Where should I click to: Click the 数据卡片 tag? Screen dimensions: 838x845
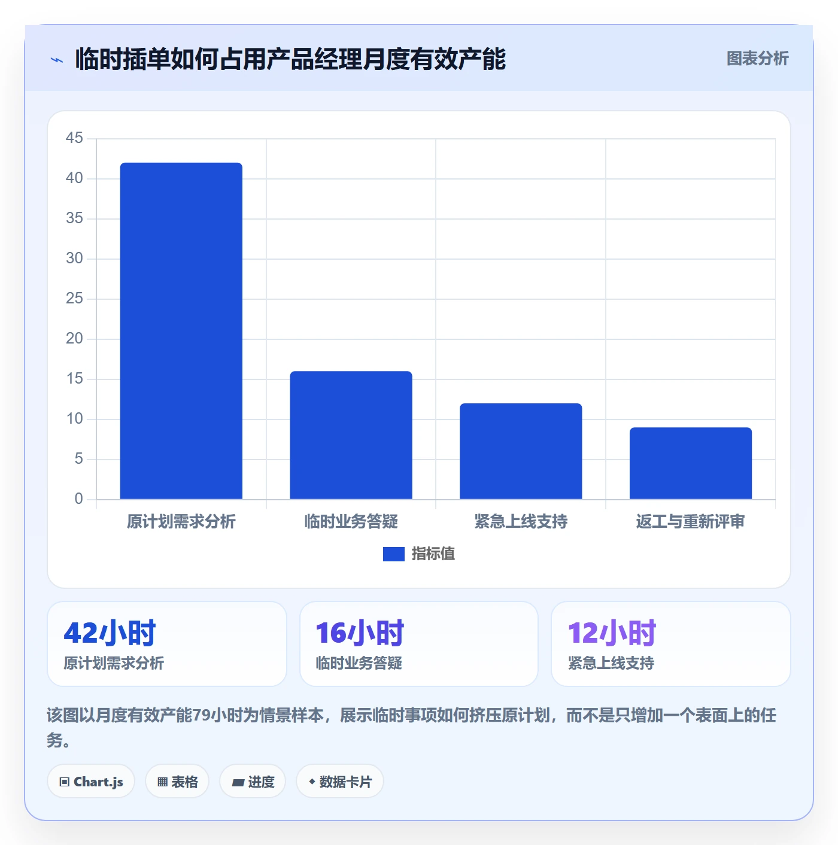click(x=340, y=782)
